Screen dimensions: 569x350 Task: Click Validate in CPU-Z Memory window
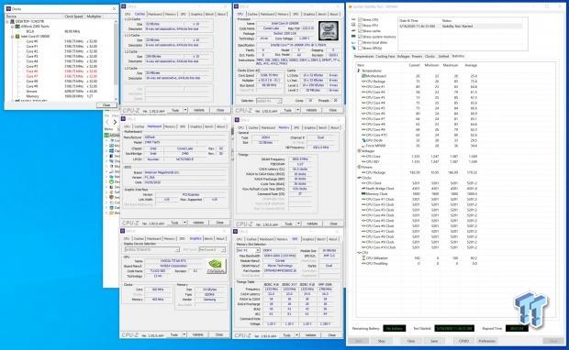coord(312,224)
